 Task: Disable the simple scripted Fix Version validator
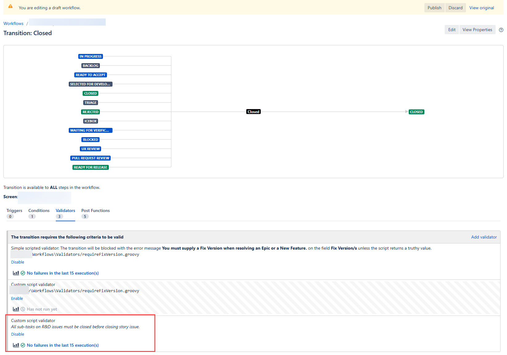click(x=17, y=262)
